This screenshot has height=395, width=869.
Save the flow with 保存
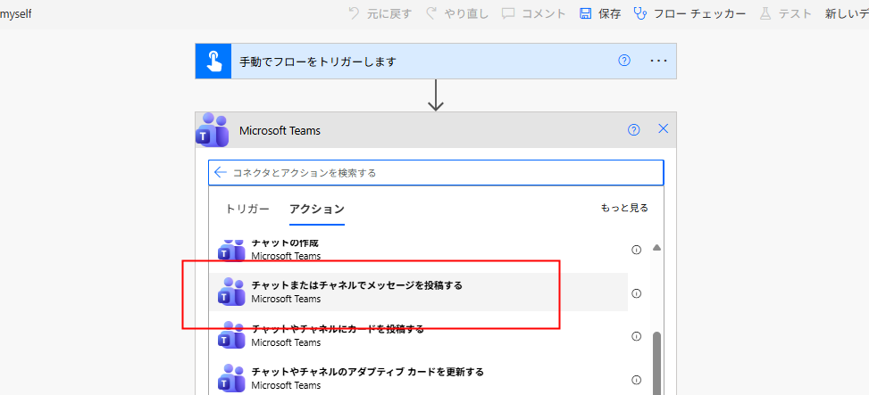(x=600, y=14)
